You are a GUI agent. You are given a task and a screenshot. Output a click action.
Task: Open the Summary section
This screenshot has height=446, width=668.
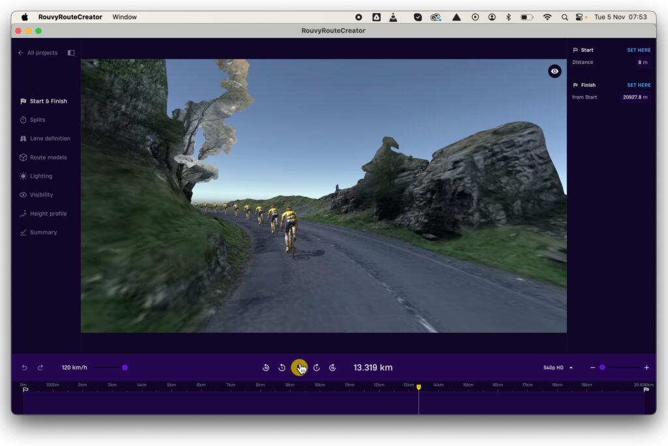click(x=38, y=232)
